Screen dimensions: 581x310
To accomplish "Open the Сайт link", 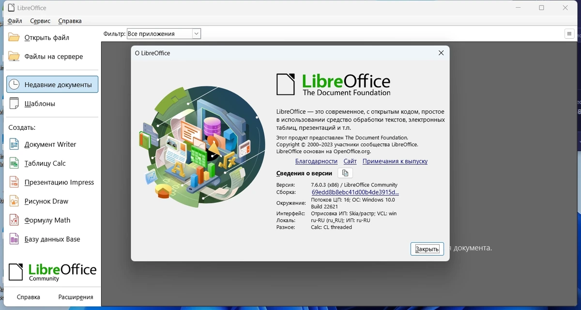I will click(x=350, y=161).
